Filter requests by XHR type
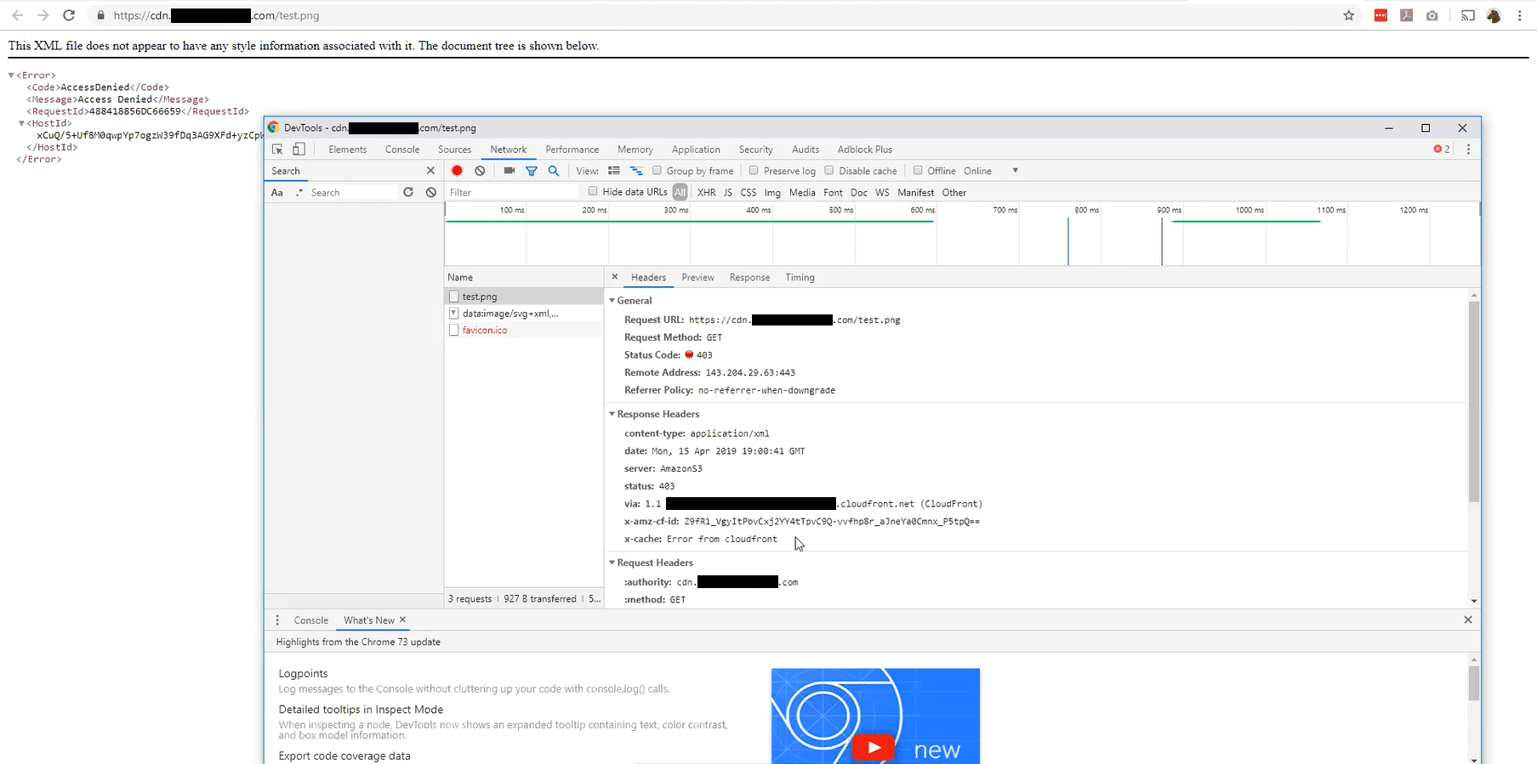1537x764 pixels. point(706,193)
